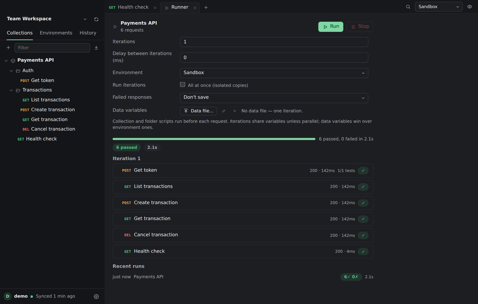Open the Environment dropdown in the runner form
This screenshot has width=478, height=304.
click(x=274, y=73)
